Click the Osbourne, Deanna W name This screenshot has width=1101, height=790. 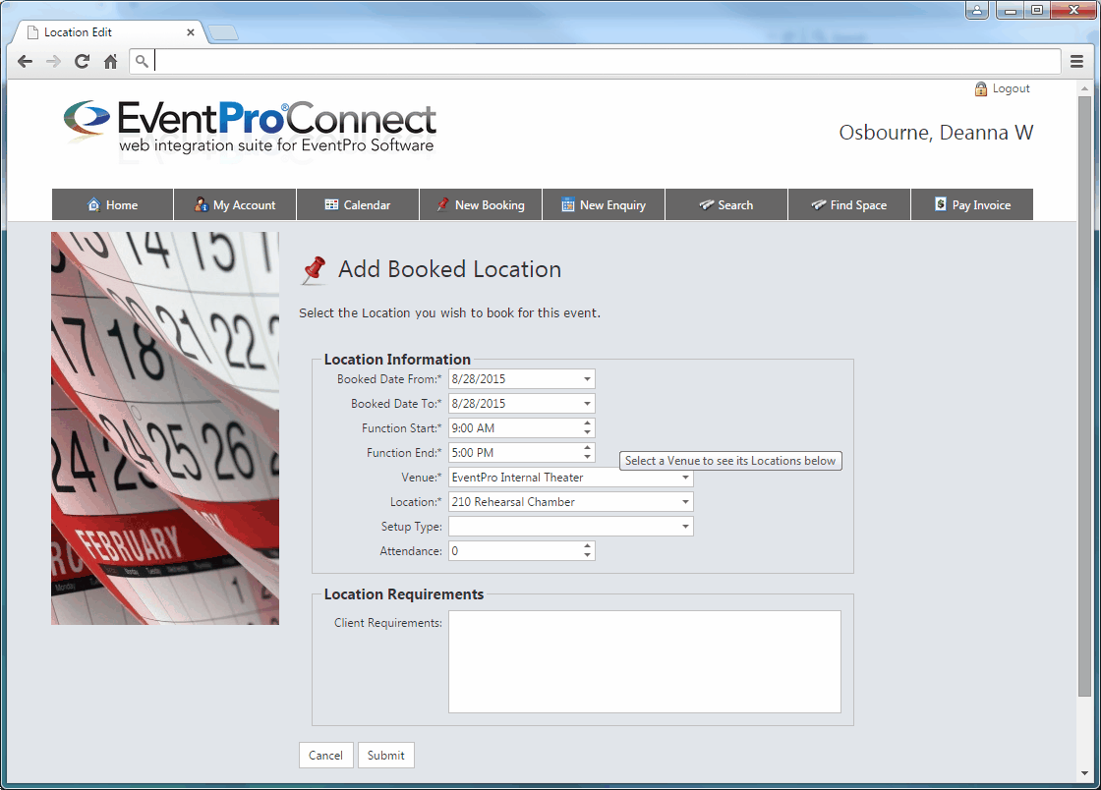tap(936, 132)
